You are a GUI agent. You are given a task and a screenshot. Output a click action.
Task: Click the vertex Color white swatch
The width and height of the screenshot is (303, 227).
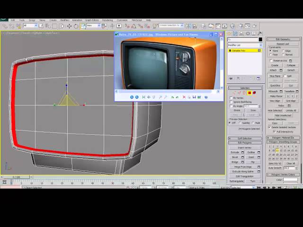coord(290,180)
